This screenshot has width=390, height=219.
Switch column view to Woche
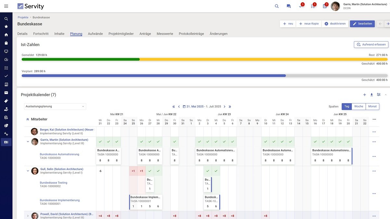point(359,106)
